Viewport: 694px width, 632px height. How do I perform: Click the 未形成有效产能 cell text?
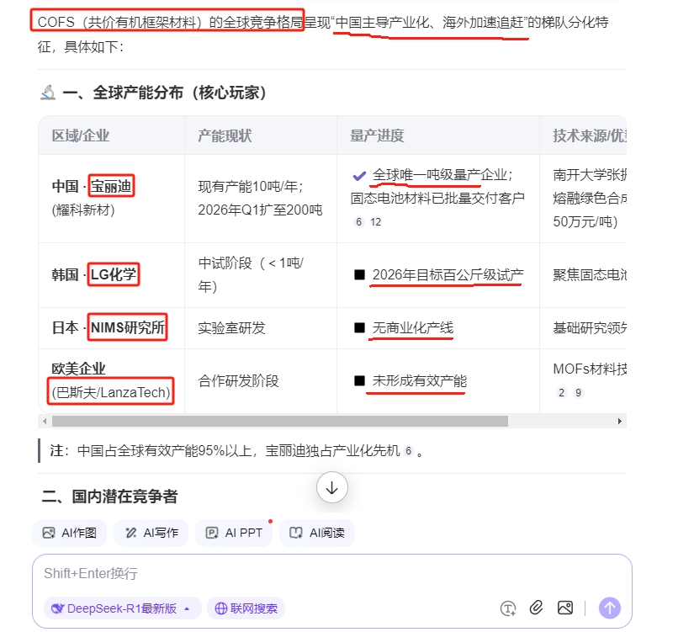coord(419,381)
